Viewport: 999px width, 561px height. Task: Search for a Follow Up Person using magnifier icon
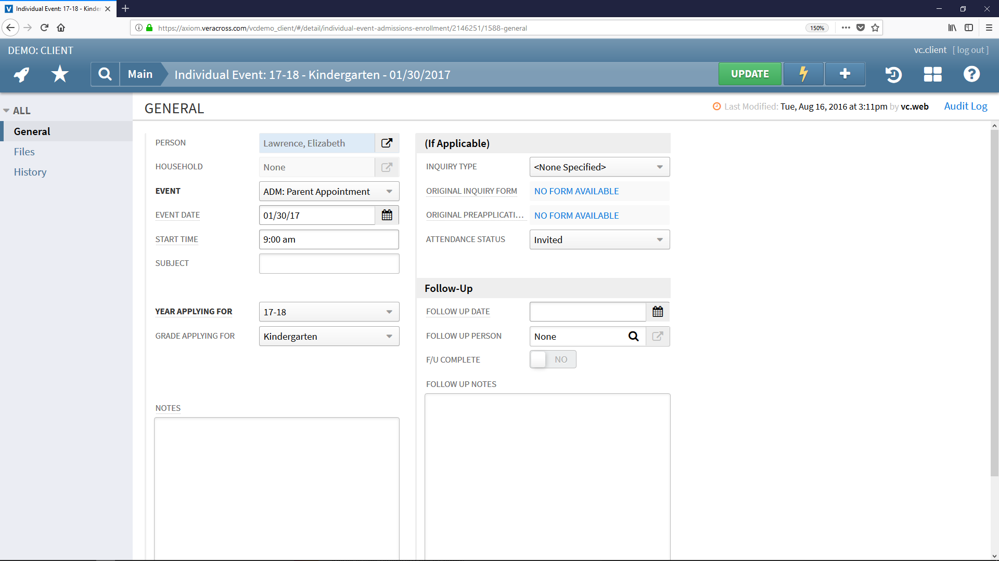pos(633,336)
